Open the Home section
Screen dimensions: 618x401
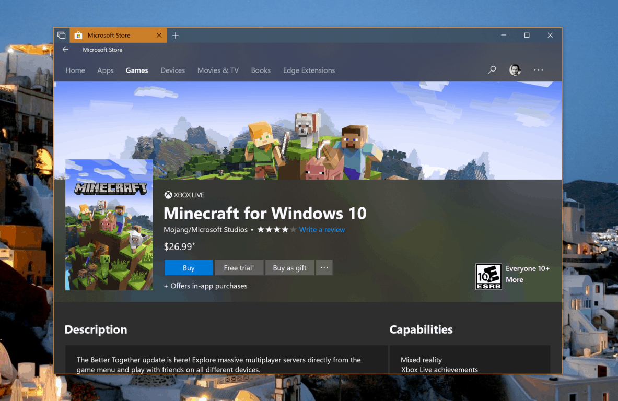pos(75,70)
